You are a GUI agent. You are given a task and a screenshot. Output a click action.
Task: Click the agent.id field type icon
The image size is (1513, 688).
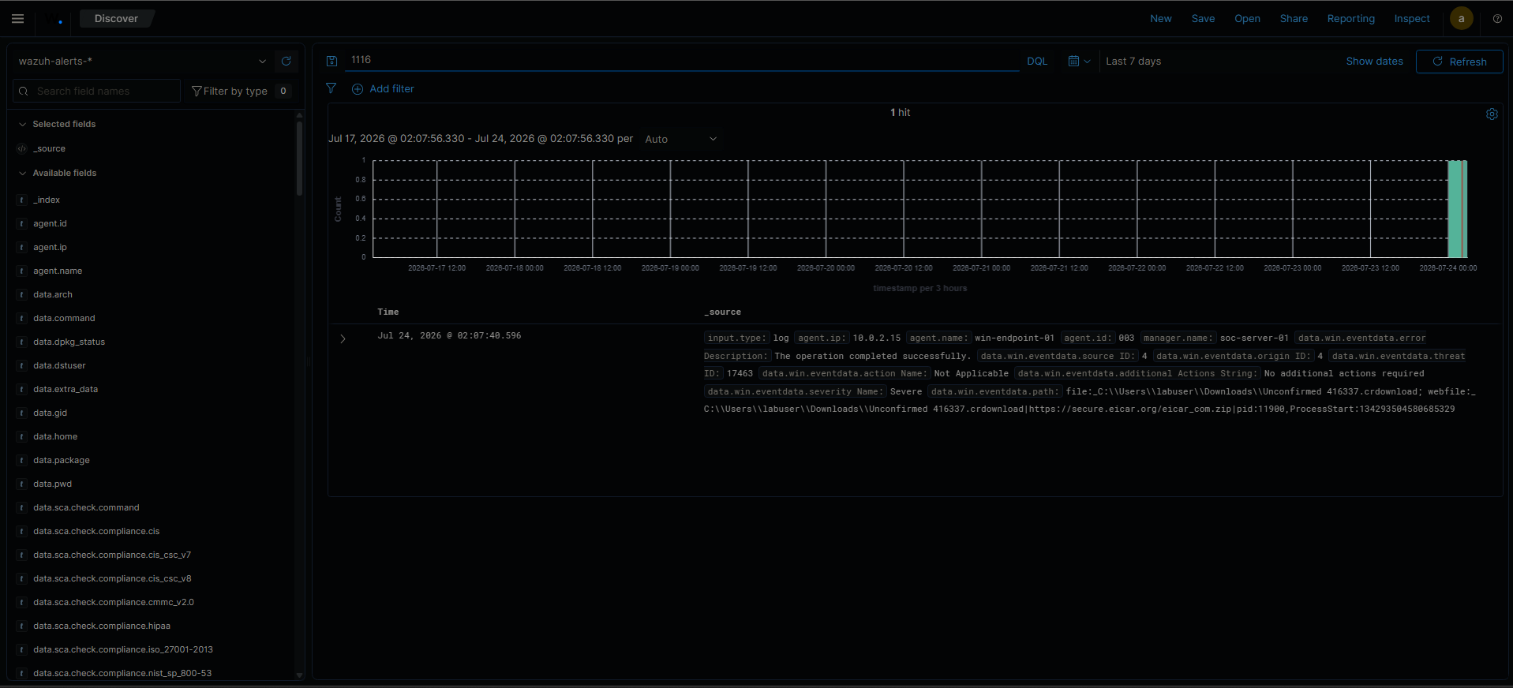point(22,223)
